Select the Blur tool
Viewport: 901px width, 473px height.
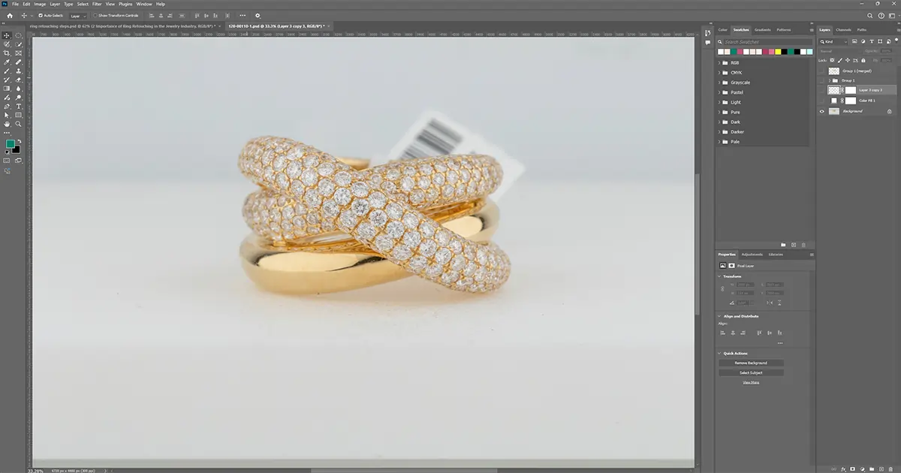tap(18, 88)
